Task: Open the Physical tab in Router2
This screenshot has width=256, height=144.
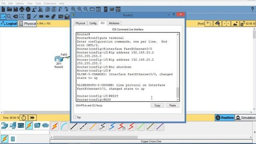Action: coord(80,23)
